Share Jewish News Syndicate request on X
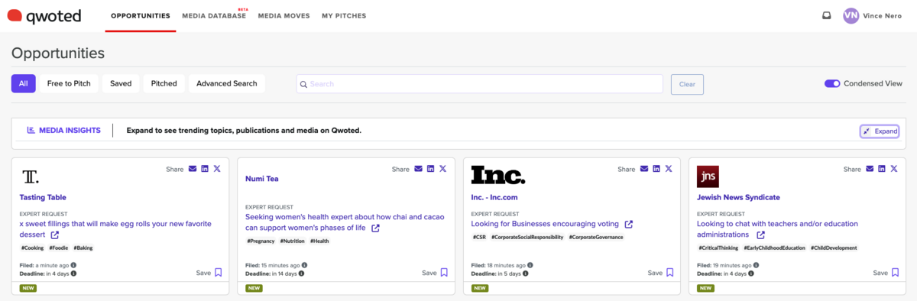 click(x=895, y=169)
